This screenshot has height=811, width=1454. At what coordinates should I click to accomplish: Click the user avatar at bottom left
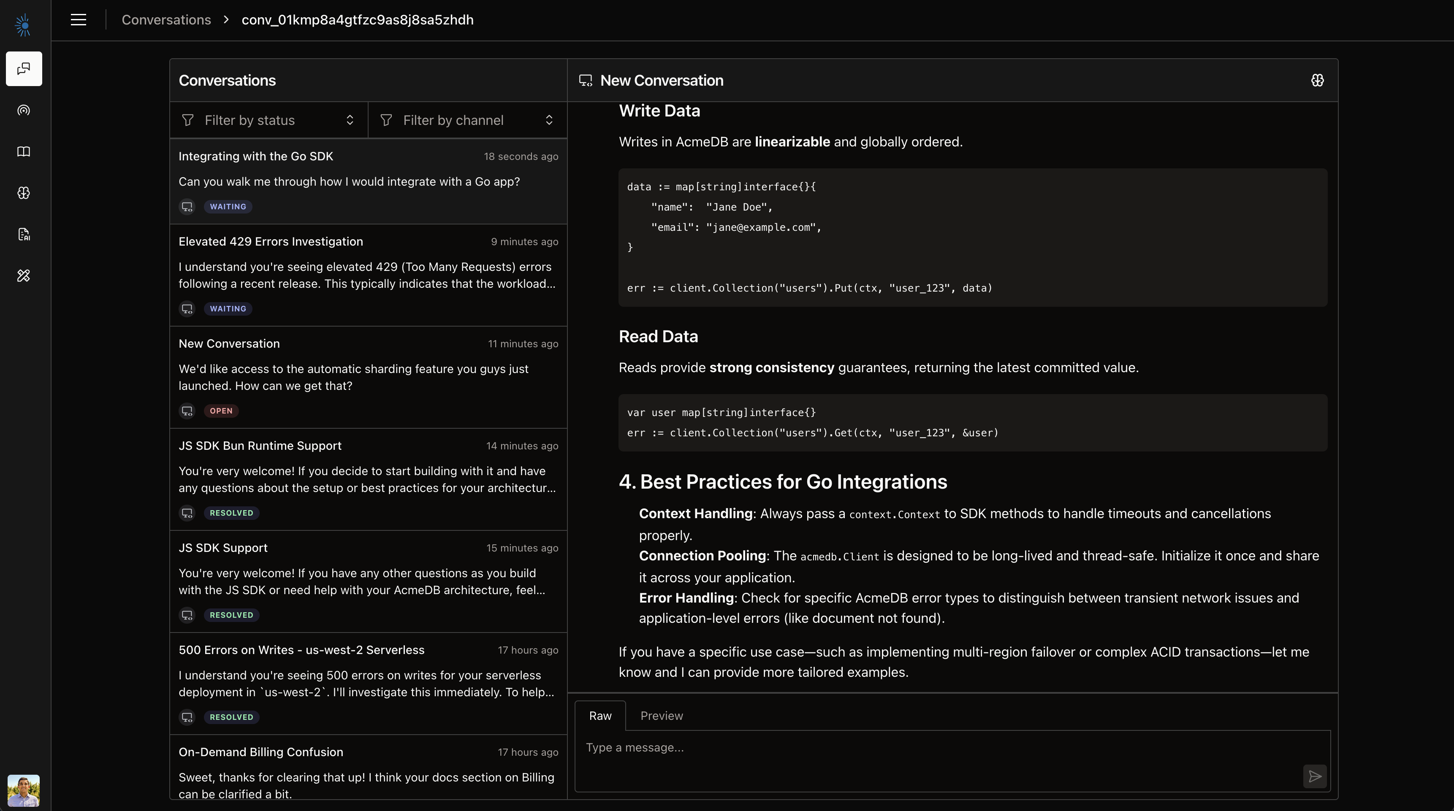24,790
